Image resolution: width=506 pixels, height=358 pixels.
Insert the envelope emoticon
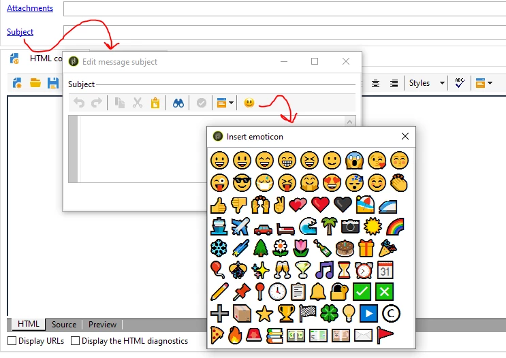pos(363,336)
